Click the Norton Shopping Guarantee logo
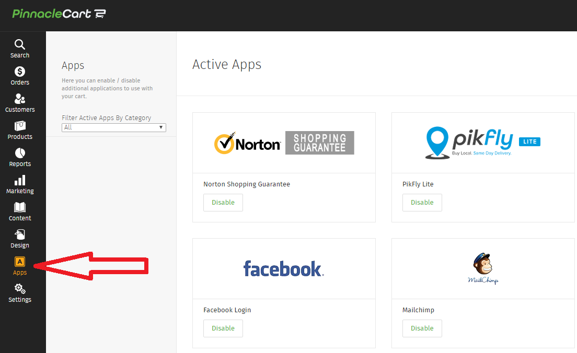This screenshot has height=353, width=577. click(284, 143)
